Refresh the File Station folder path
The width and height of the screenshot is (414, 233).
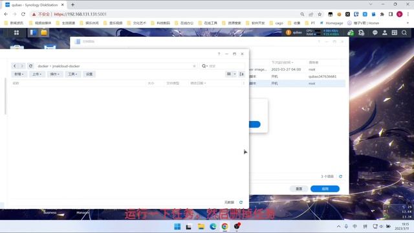(30, 66)
